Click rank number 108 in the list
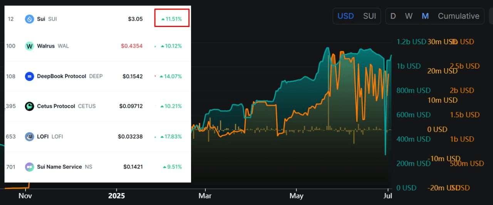493x205 pixels. [11, 76]
